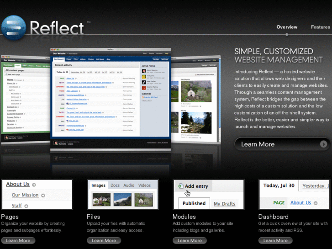Open the Features navigation item
The image size is (332, 249).
click(321, 27)
